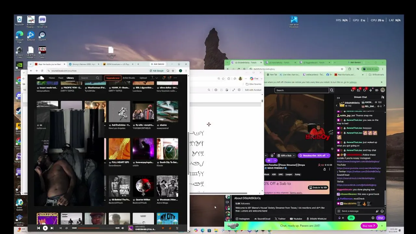Open Artist Studio in SoundCloud
Screen dimensions: 416x234
click(x=129, y=78)
